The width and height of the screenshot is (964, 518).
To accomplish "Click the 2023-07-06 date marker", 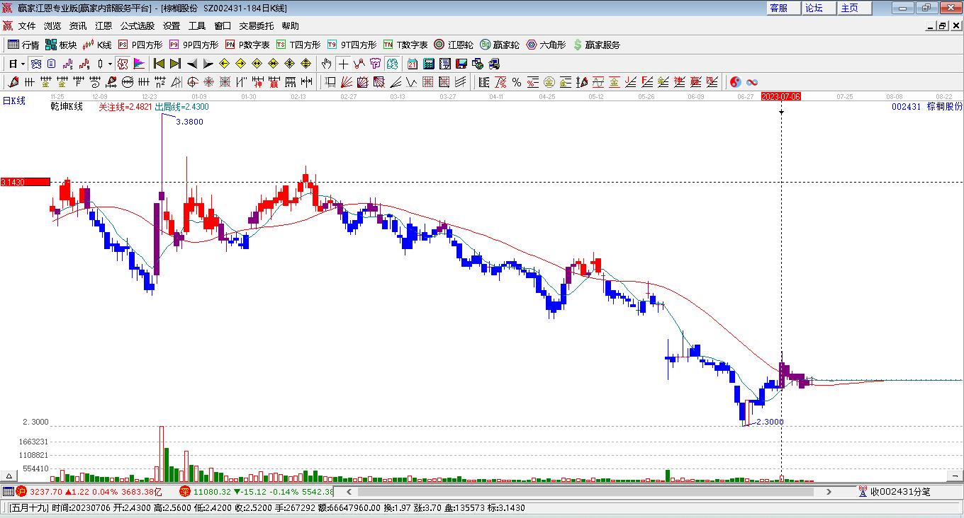I will tap(781, 96).
